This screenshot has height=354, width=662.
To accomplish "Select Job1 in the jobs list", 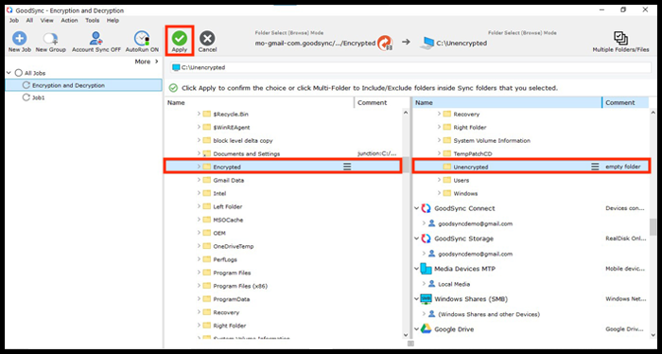I will 39,97.
